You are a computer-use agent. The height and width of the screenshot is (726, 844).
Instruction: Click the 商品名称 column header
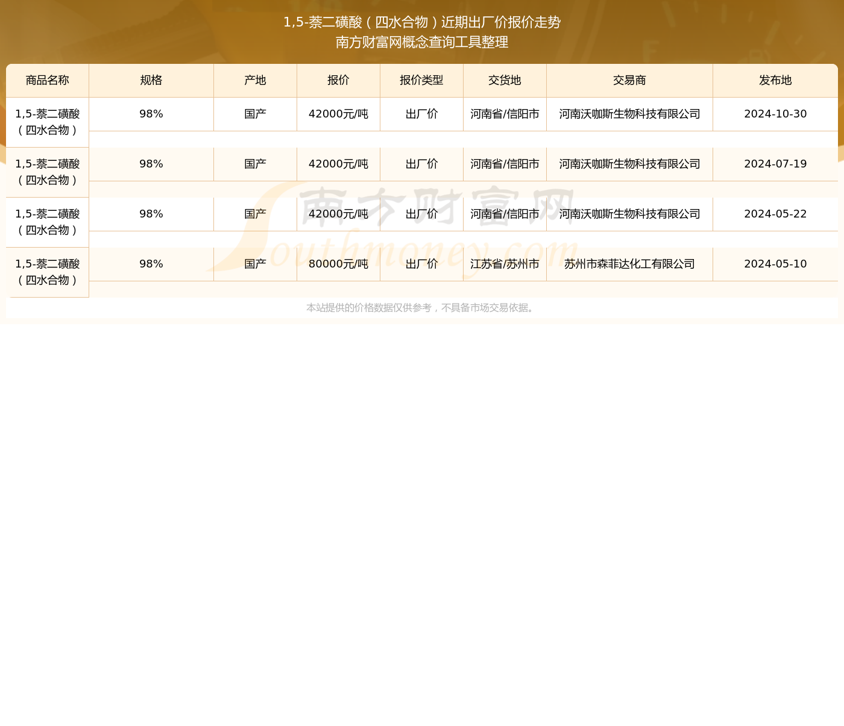(x=48, y=81)
